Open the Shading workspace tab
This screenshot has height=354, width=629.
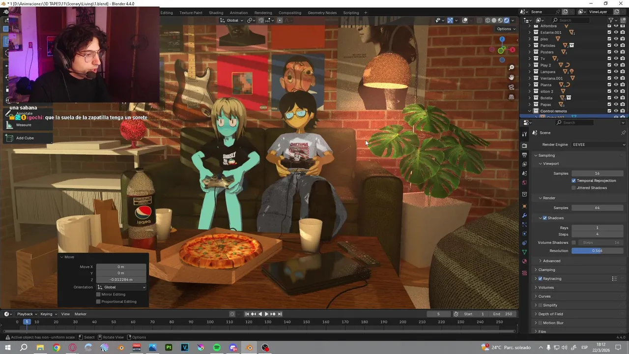click(216, 13)
